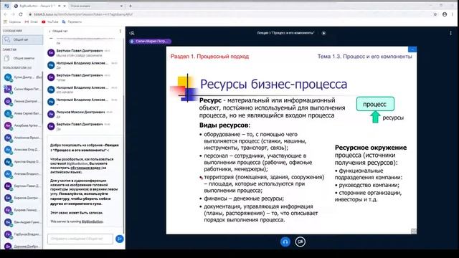Click the presenter talking indicator badge
Viewport: 459px width, 258px height.
[150, 42]
